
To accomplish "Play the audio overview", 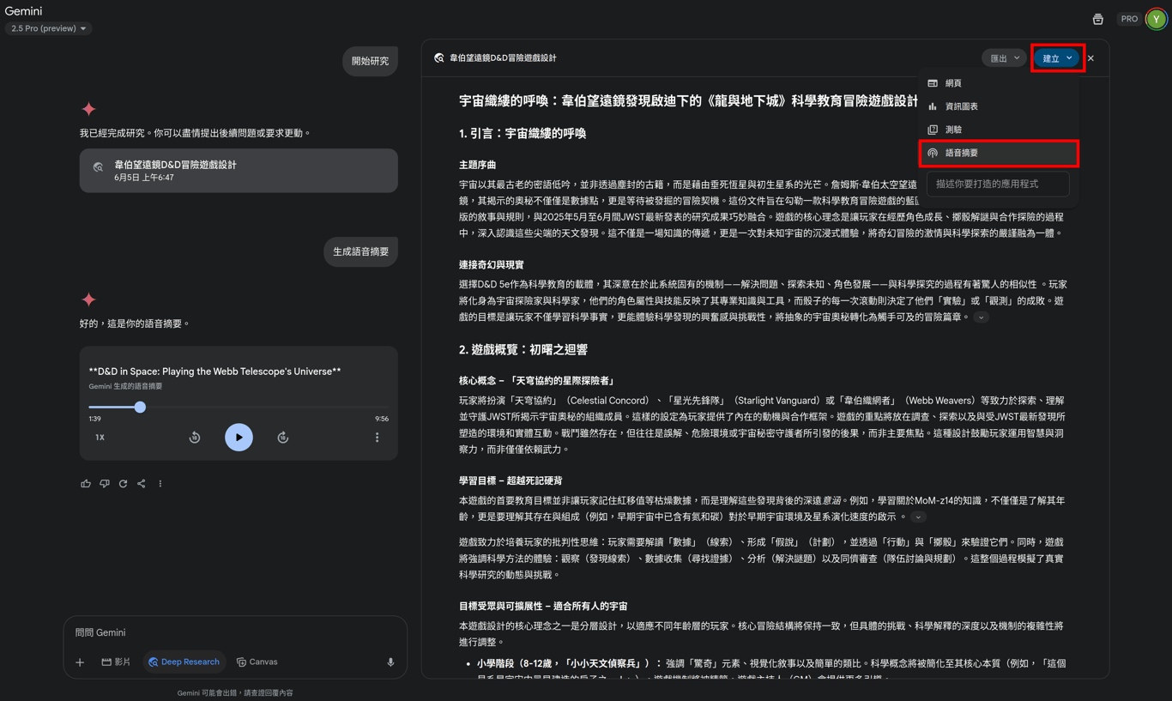I will click(239, 438).
